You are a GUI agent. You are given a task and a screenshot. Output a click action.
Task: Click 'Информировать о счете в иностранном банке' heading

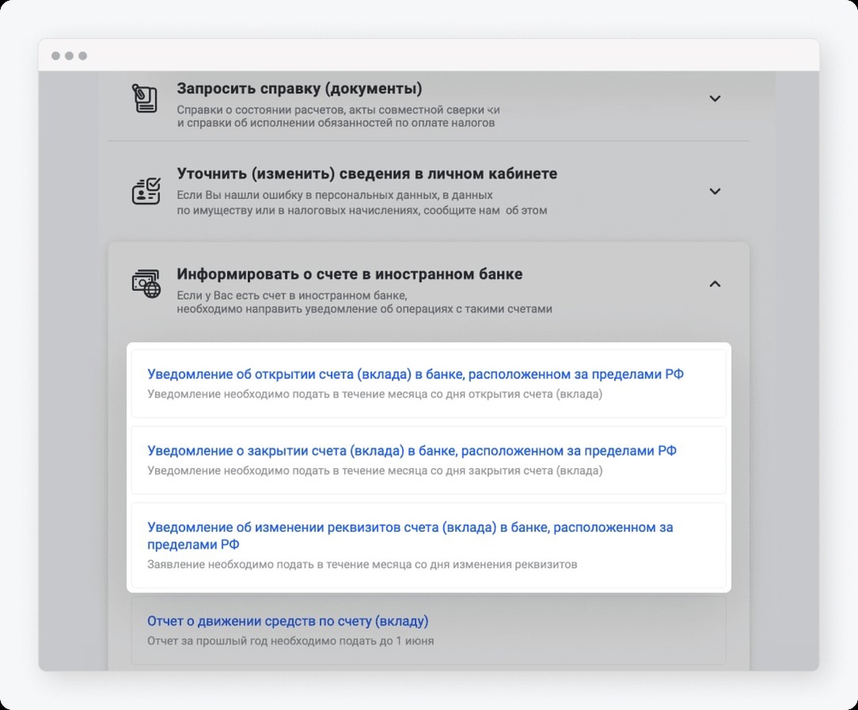click(349, 274)
